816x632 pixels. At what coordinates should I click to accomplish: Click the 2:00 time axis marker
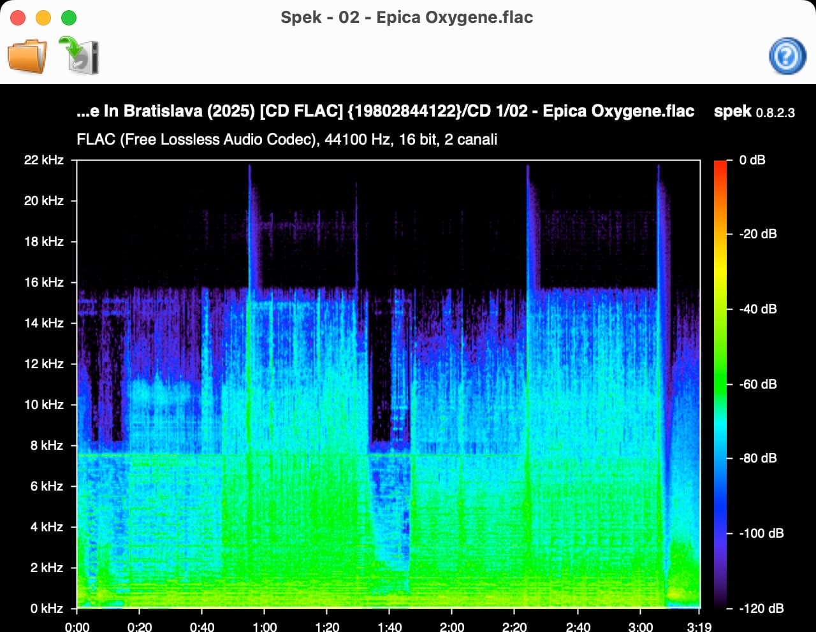pos(452,626)
